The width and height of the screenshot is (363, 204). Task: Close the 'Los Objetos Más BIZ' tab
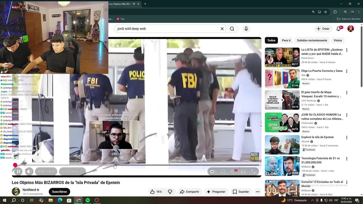click(138, 4)
